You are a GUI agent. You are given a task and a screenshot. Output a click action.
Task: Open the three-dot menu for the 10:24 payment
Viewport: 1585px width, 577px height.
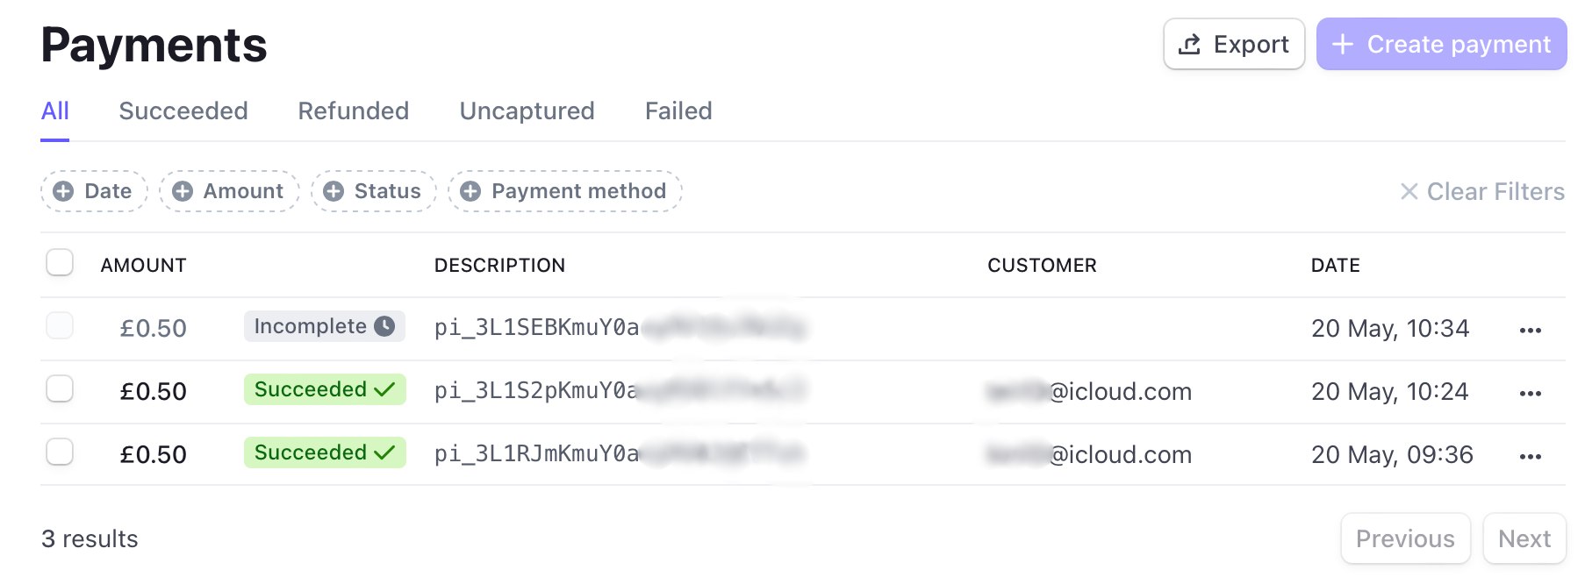(x=1530, y=393)
